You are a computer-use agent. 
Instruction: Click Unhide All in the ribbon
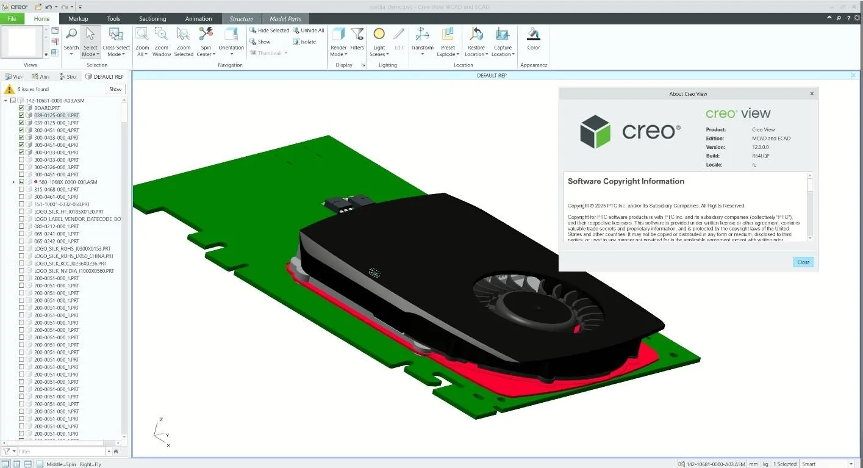click(309, 31)
